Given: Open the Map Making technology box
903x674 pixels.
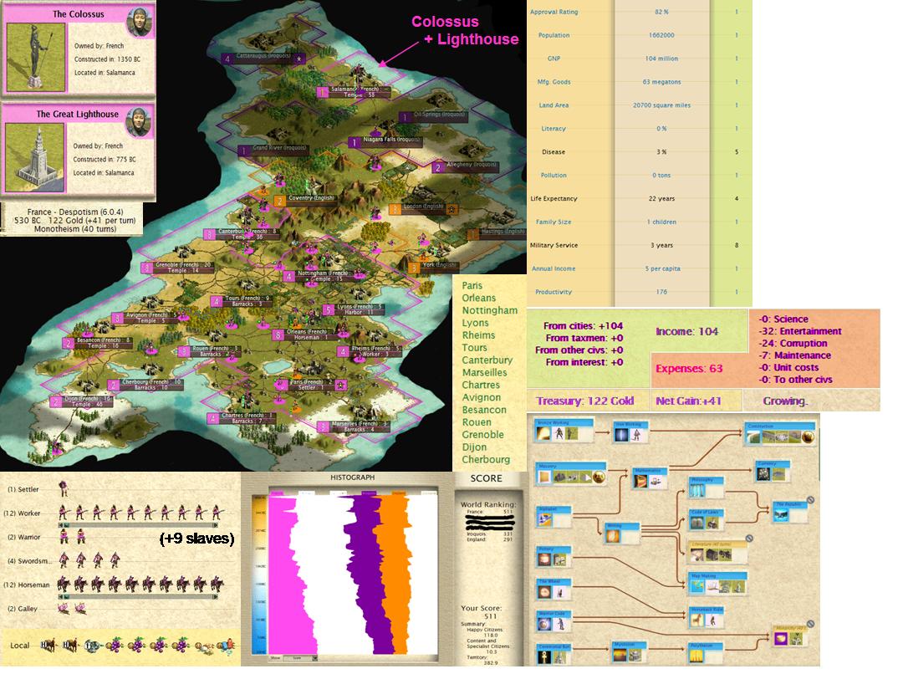Looking at the screenshot, I should tap(717, 582).
